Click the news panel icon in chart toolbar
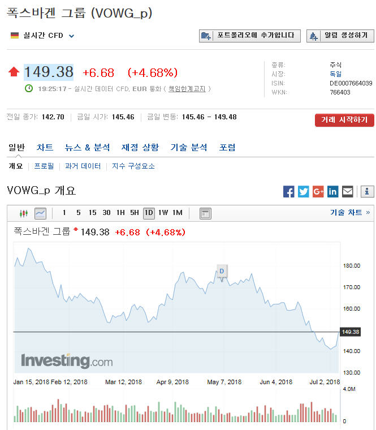The image size is (376, 430). point(205,213)
